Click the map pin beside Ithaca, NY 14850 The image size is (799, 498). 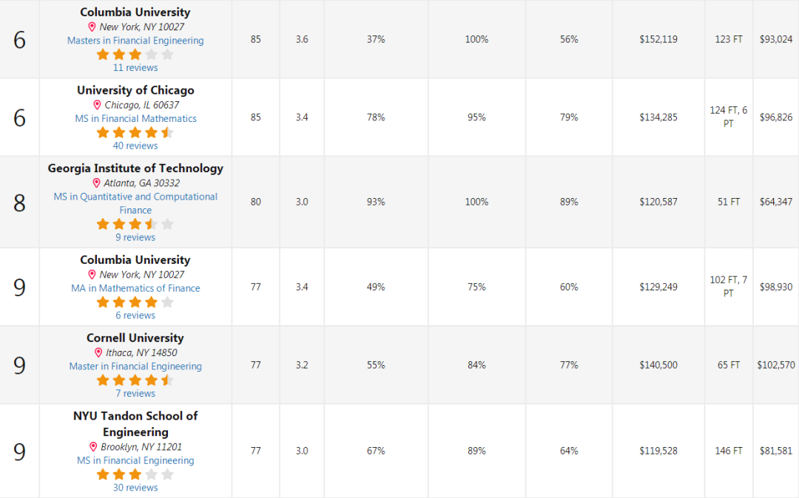tap(98, 352)
